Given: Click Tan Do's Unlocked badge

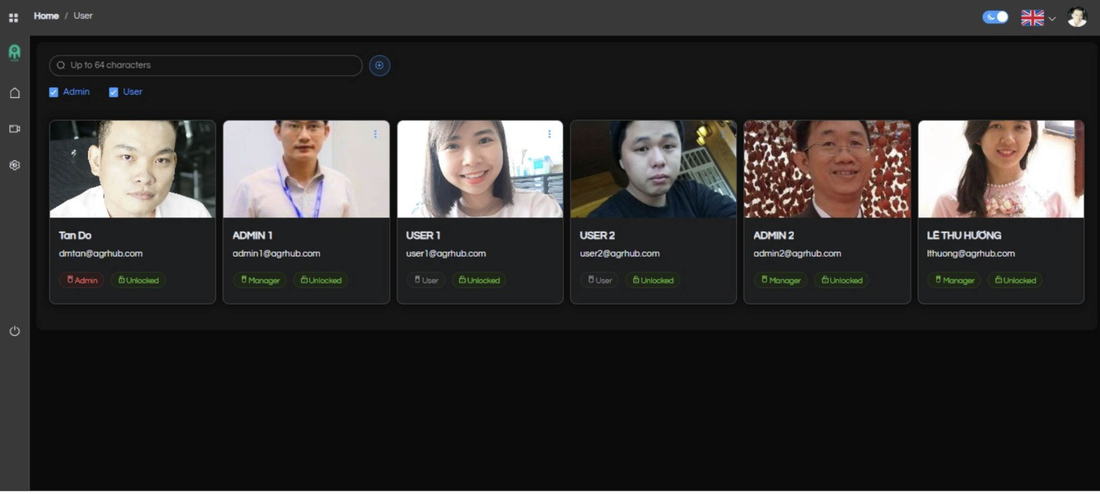Looking at the screenshot, I should click(138, 280).
